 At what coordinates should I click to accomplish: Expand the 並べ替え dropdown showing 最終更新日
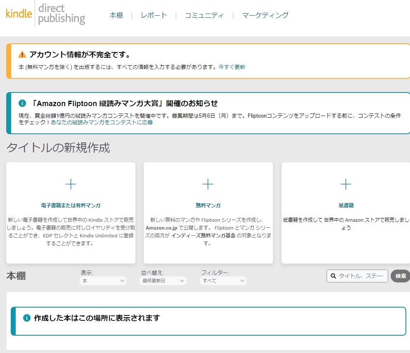coord(163,281)
